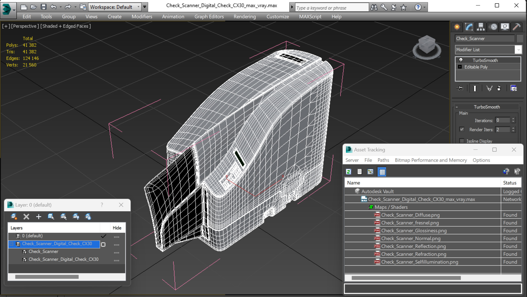
Task: Open a file with folder icon
Action: pos(33,7)
